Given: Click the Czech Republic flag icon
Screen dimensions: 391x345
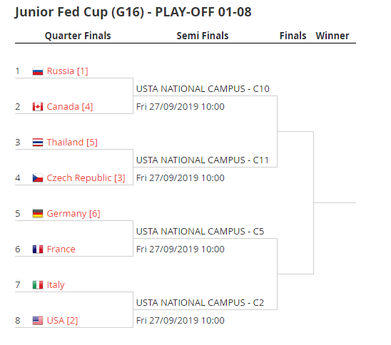Looking at the screenshot, I should coord(38,178).
